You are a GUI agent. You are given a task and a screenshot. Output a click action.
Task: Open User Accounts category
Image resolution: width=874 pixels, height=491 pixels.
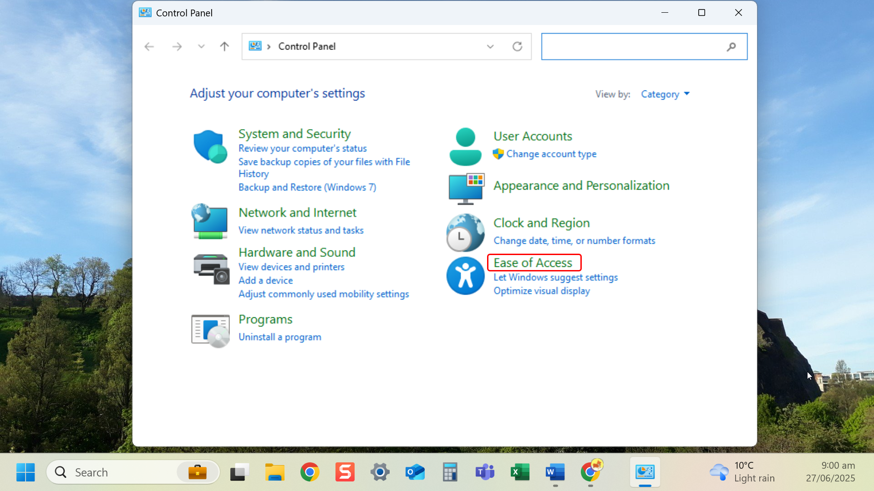533,136
